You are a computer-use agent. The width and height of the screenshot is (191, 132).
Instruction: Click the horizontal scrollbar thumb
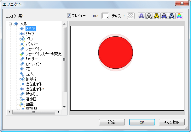click(x=34, y=112)
